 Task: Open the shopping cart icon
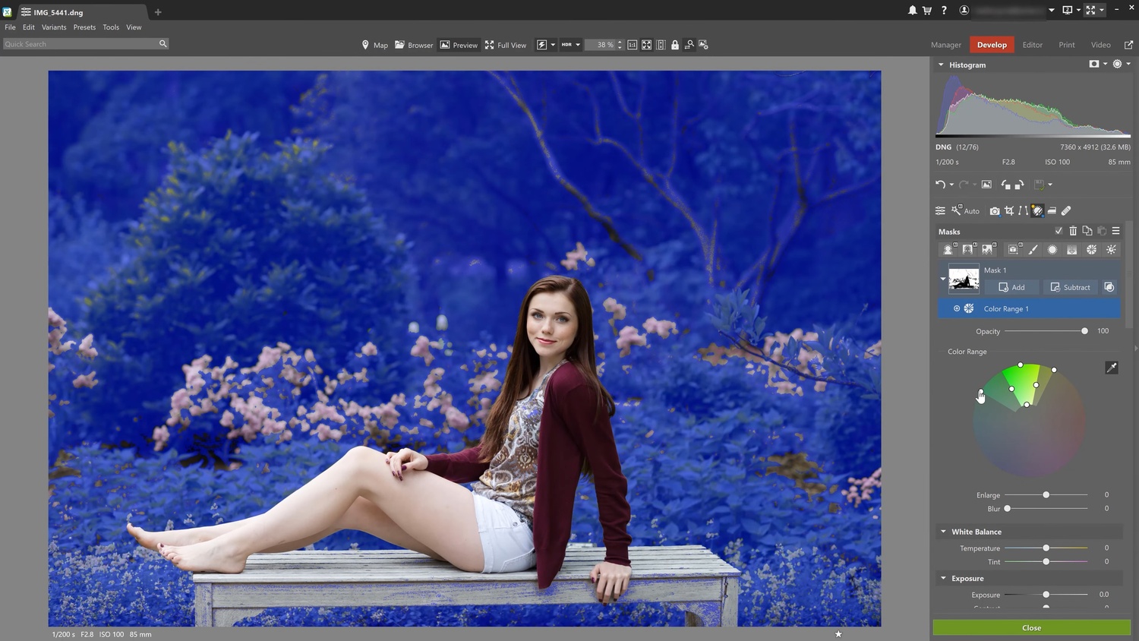[x=927, y=11]
